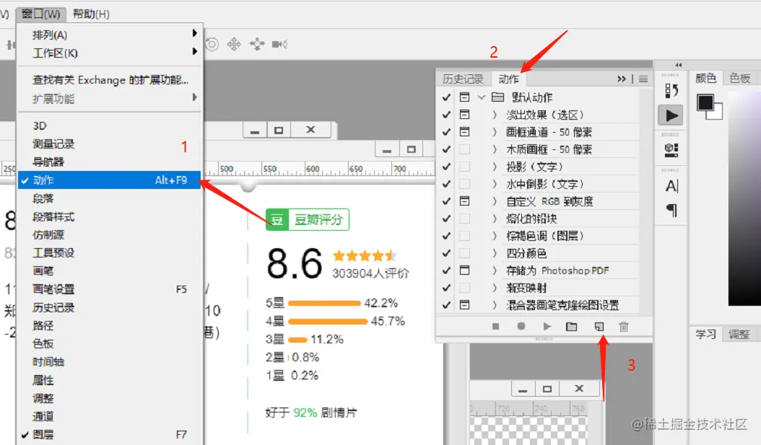Screen dimensions: 761x445
Task: Choose 通道 from the window menu
Action: pyautogui.click(x=109, y=416)
